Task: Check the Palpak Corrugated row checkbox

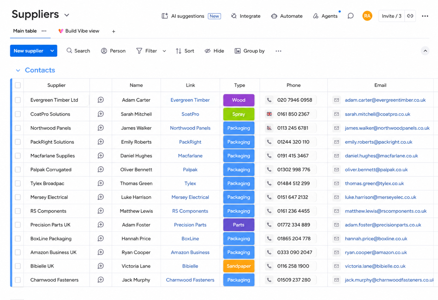Action: tap(18, 170)
